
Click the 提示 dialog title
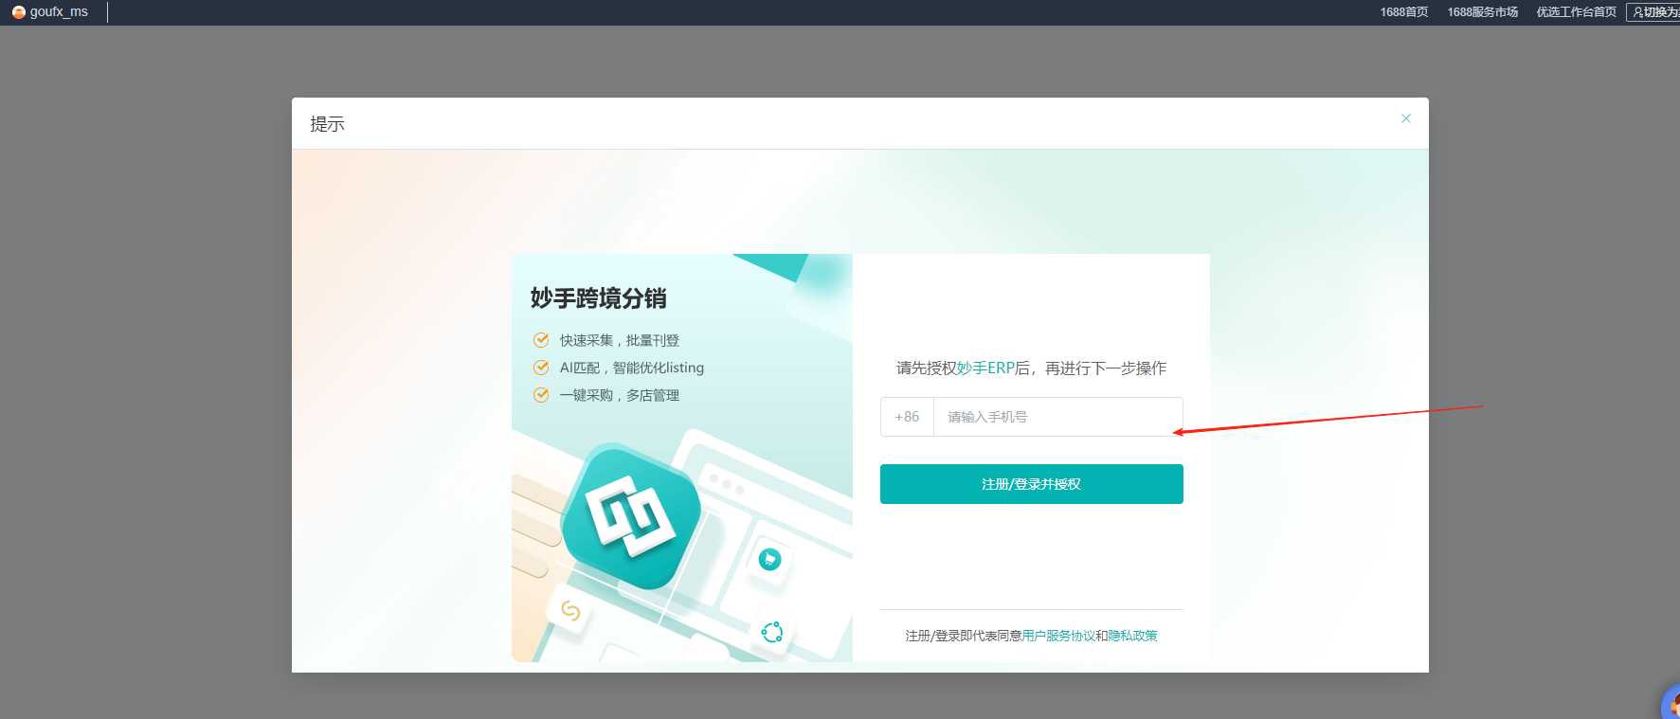tap(327, 124)
